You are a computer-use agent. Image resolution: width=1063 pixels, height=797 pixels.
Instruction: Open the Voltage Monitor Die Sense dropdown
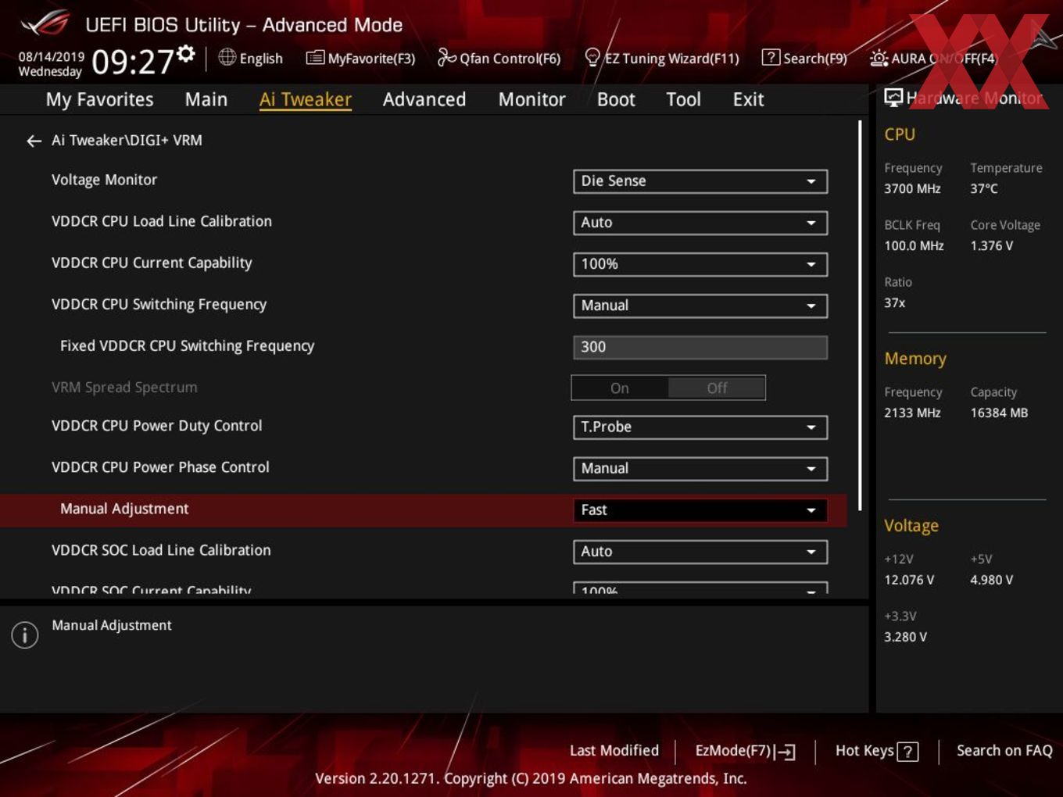[700, 181]
